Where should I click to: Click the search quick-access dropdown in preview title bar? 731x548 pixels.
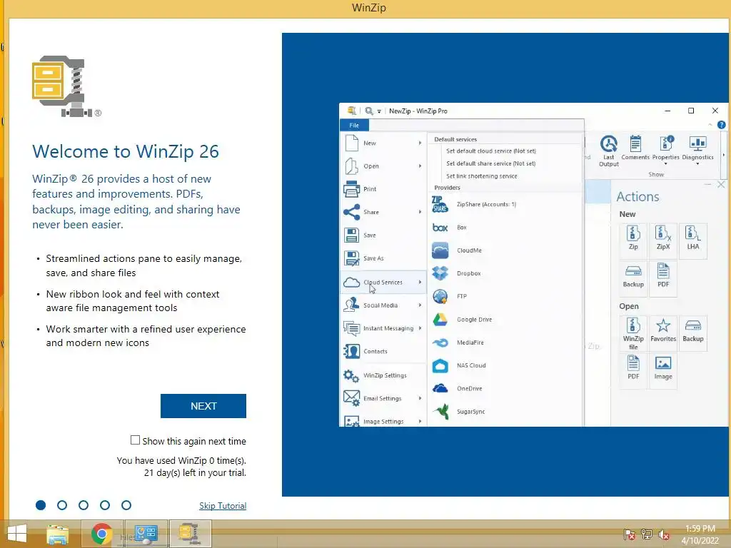coord(379,111)
